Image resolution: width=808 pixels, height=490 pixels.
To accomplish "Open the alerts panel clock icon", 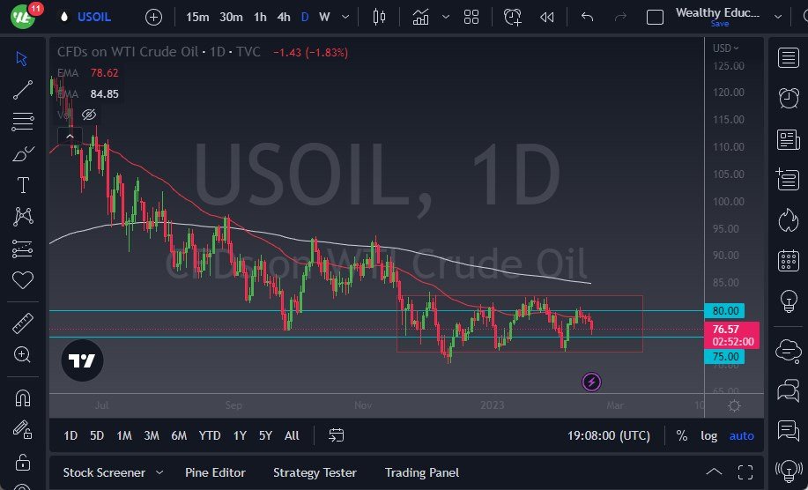I will [789, 98].
